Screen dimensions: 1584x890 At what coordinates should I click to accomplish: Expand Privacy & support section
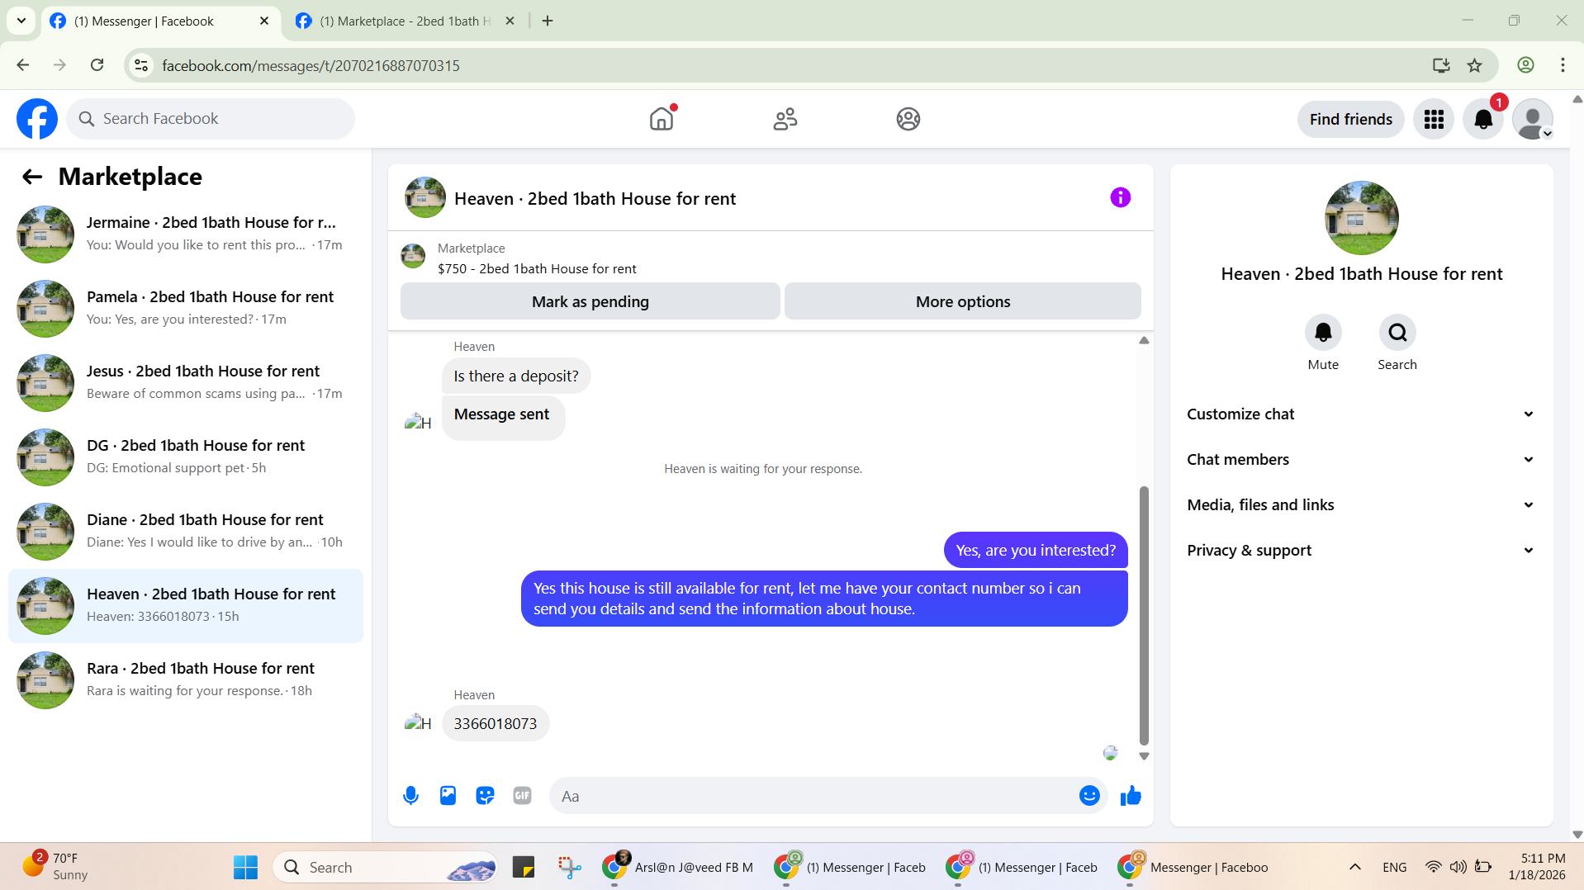[x=1361, y=550]
